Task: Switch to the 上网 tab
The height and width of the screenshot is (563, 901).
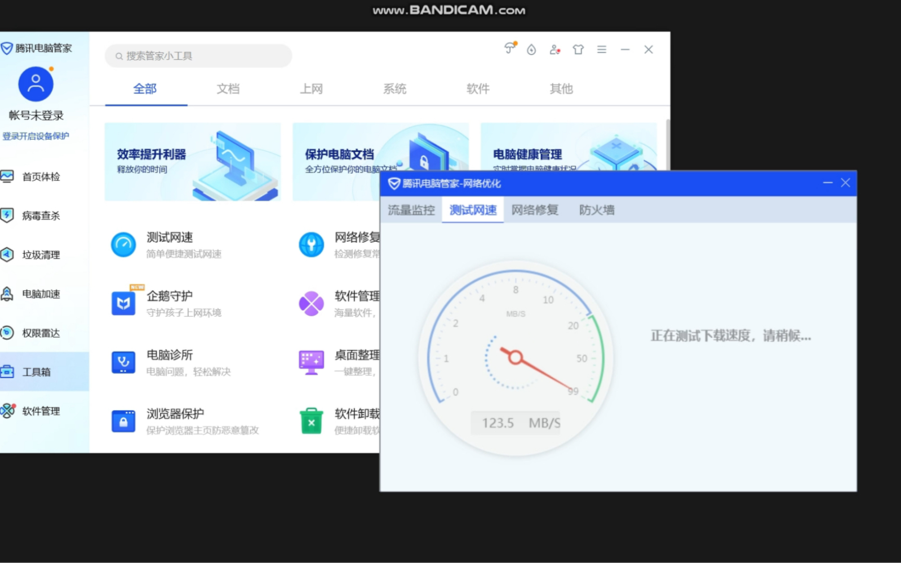Action: (x=312, y=89)
